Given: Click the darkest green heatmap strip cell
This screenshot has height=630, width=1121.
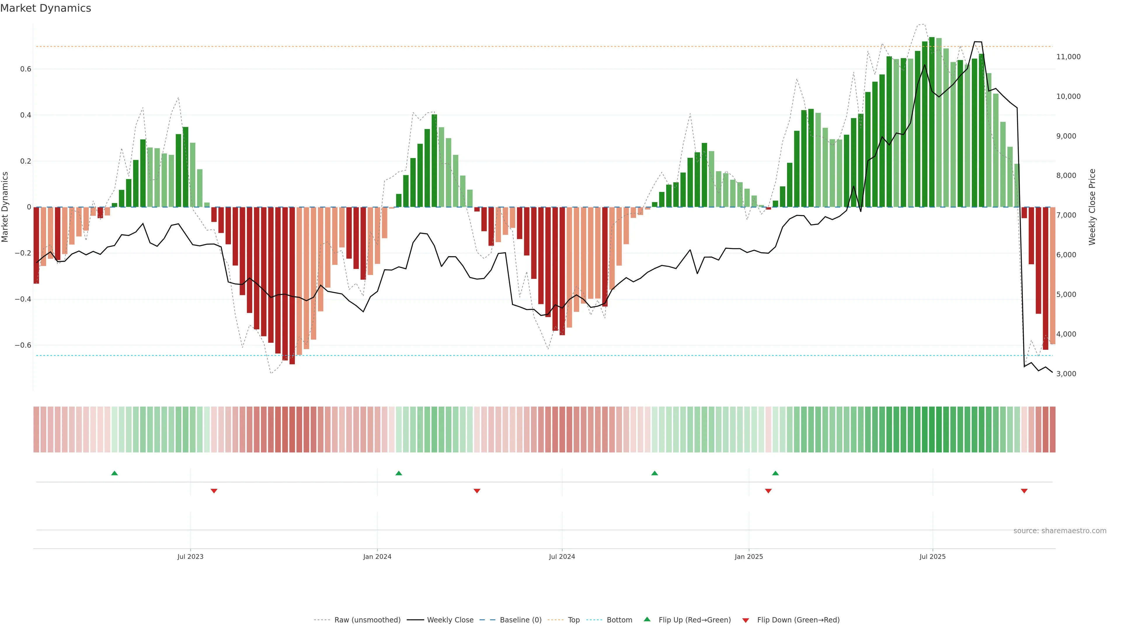Looking at the screenshot, I should [x=932, y=430].
